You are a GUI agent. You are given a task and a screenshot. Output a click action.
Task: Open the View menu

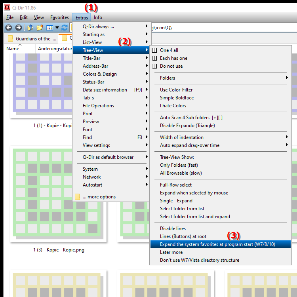tap(39, 17)
